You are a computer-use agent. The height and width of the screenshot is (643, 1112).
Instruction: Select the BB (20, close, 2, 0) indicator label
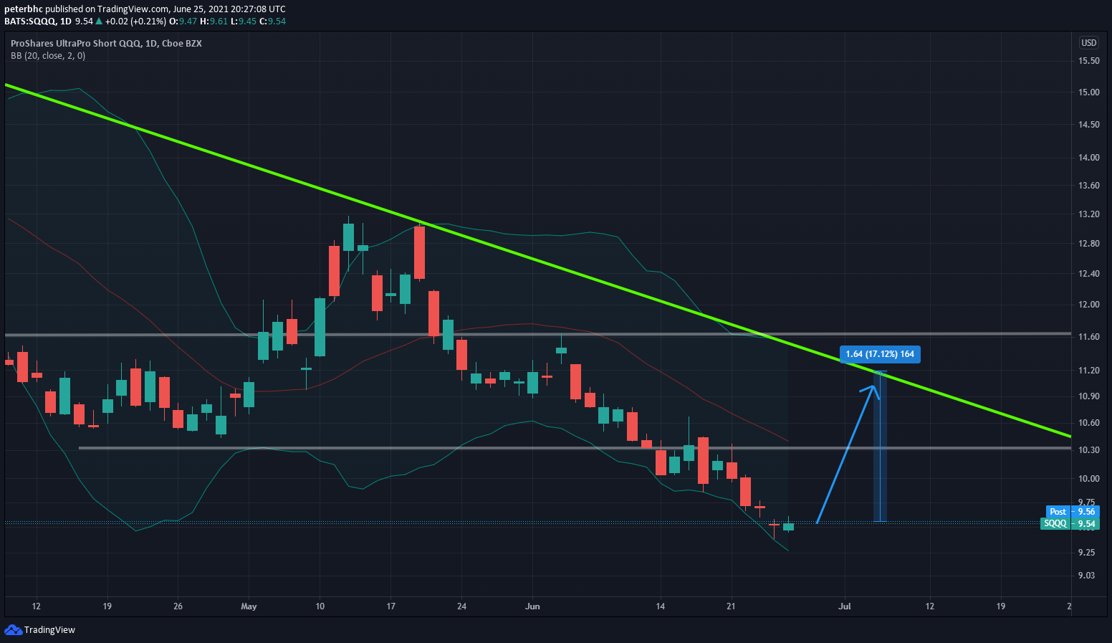(48, 56)
